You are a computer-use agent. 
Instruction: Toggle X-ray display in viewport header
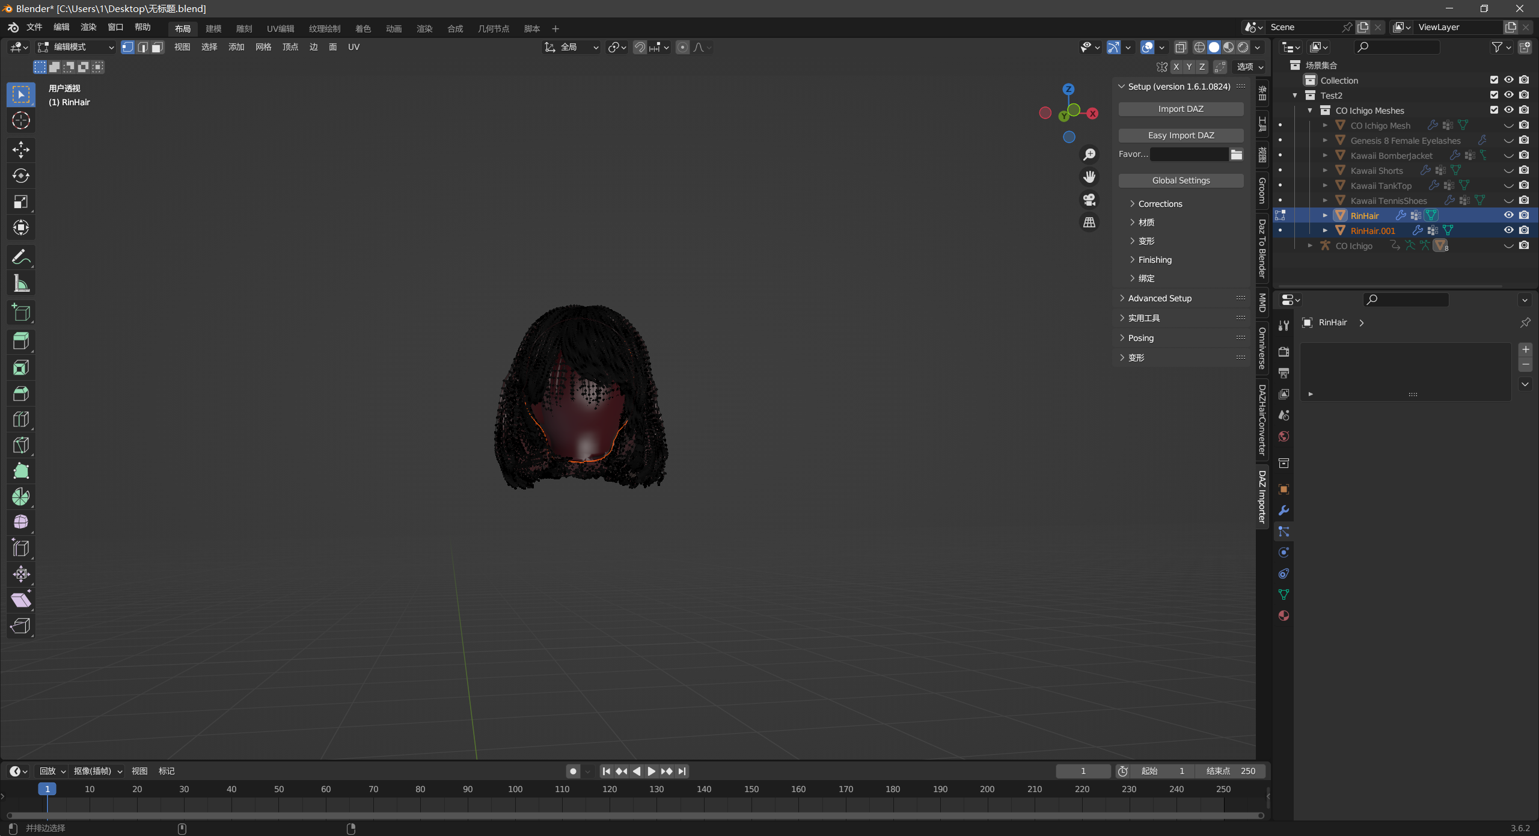pyautogui.click(x=1181, y=47)
